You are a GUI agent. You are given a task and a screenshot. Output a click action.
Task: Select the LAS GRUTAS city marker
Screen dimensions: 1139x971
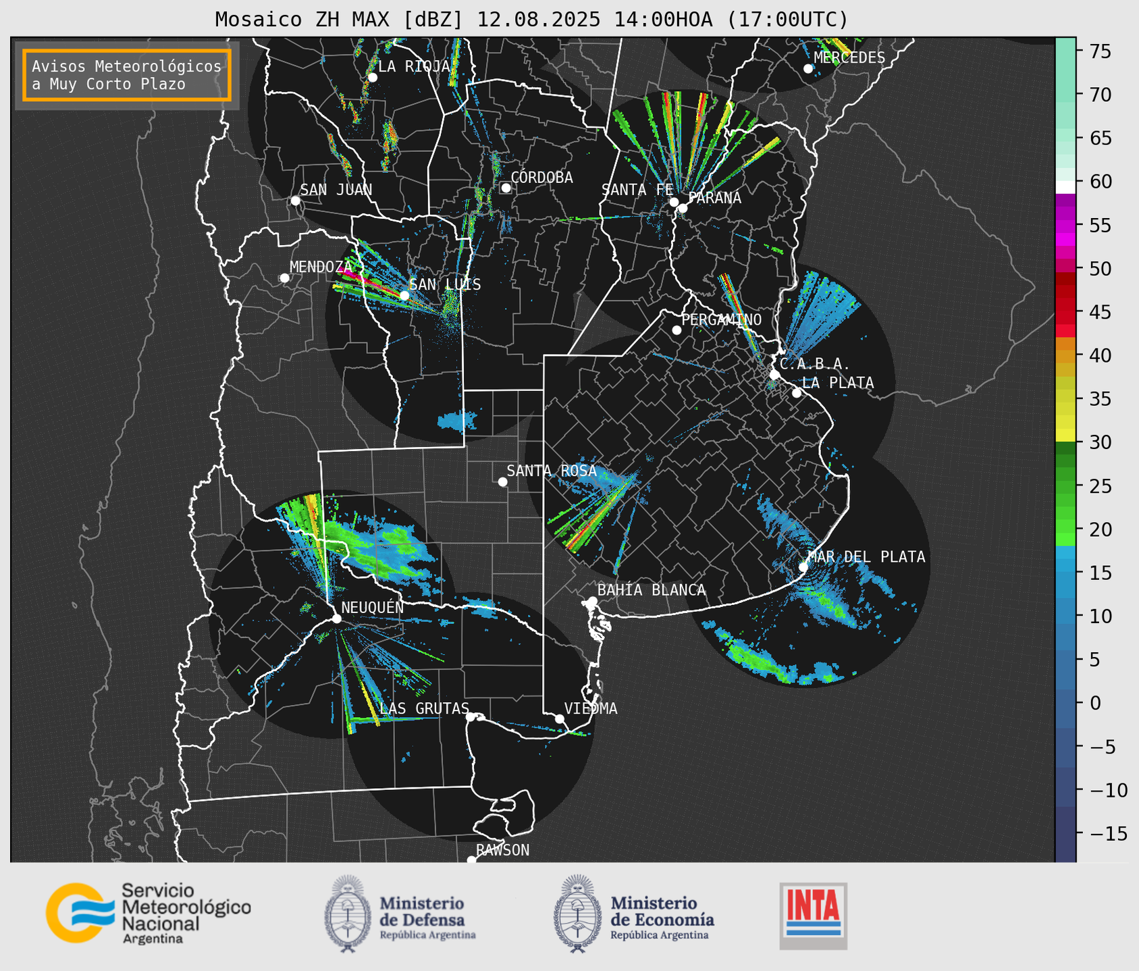[471, 717]
